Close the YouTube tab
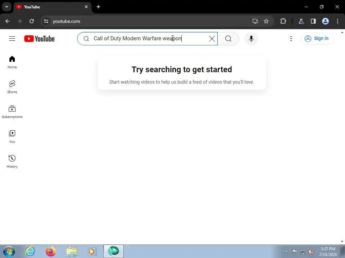 86,7
